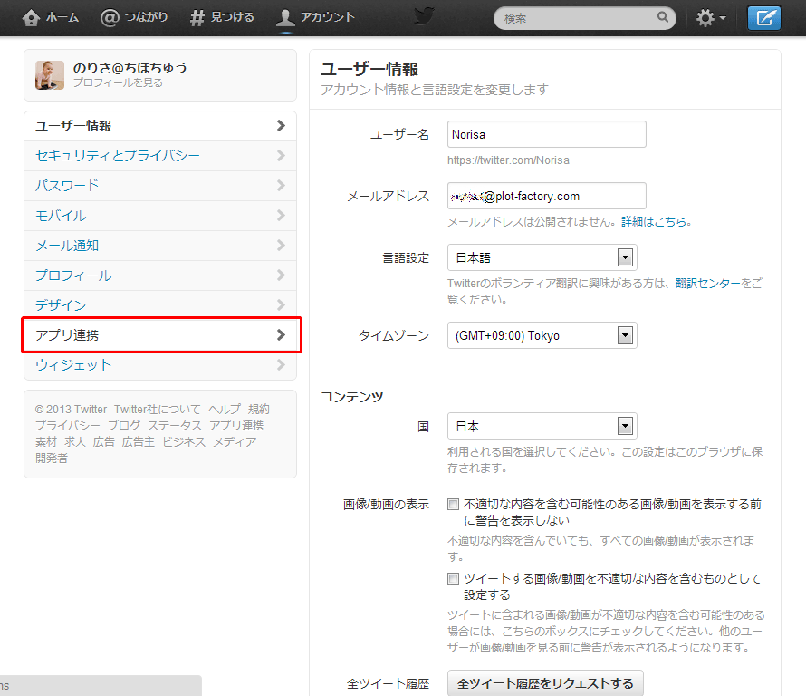
Task: Open the 詳細はこちら link
Action: coord(654,222)
